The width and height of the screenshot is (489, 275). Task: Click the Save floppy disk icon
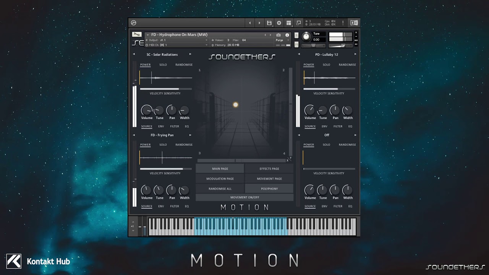[x=269, y=23]
